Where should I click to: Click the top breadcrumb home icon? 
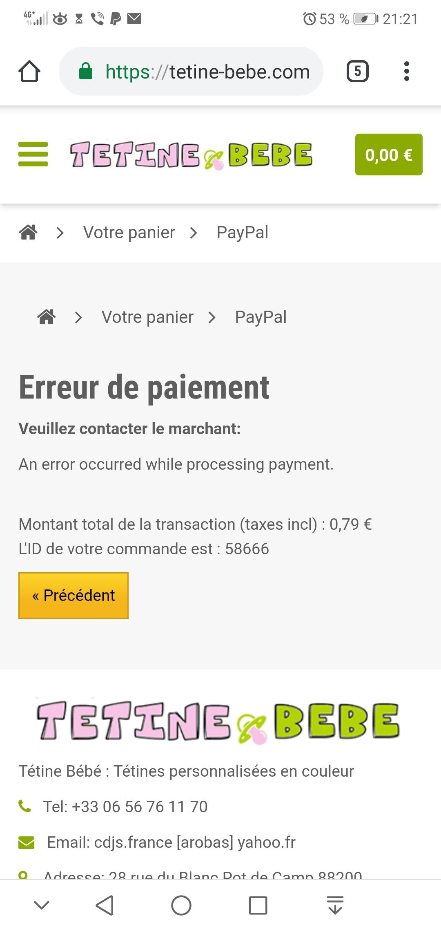tap(28, 232)
